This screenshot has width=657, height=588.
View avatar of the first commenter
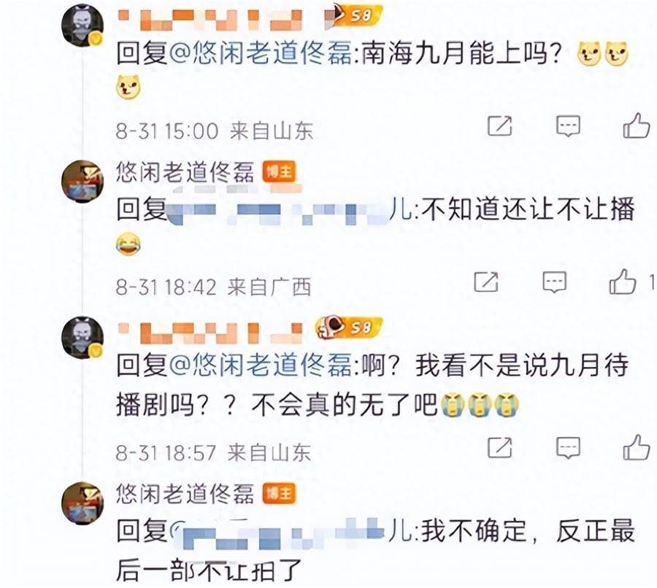82,26
